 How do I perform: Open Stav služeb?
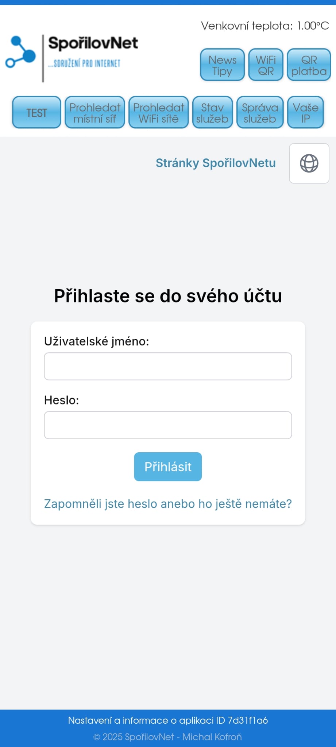click(x=212, y=113)
